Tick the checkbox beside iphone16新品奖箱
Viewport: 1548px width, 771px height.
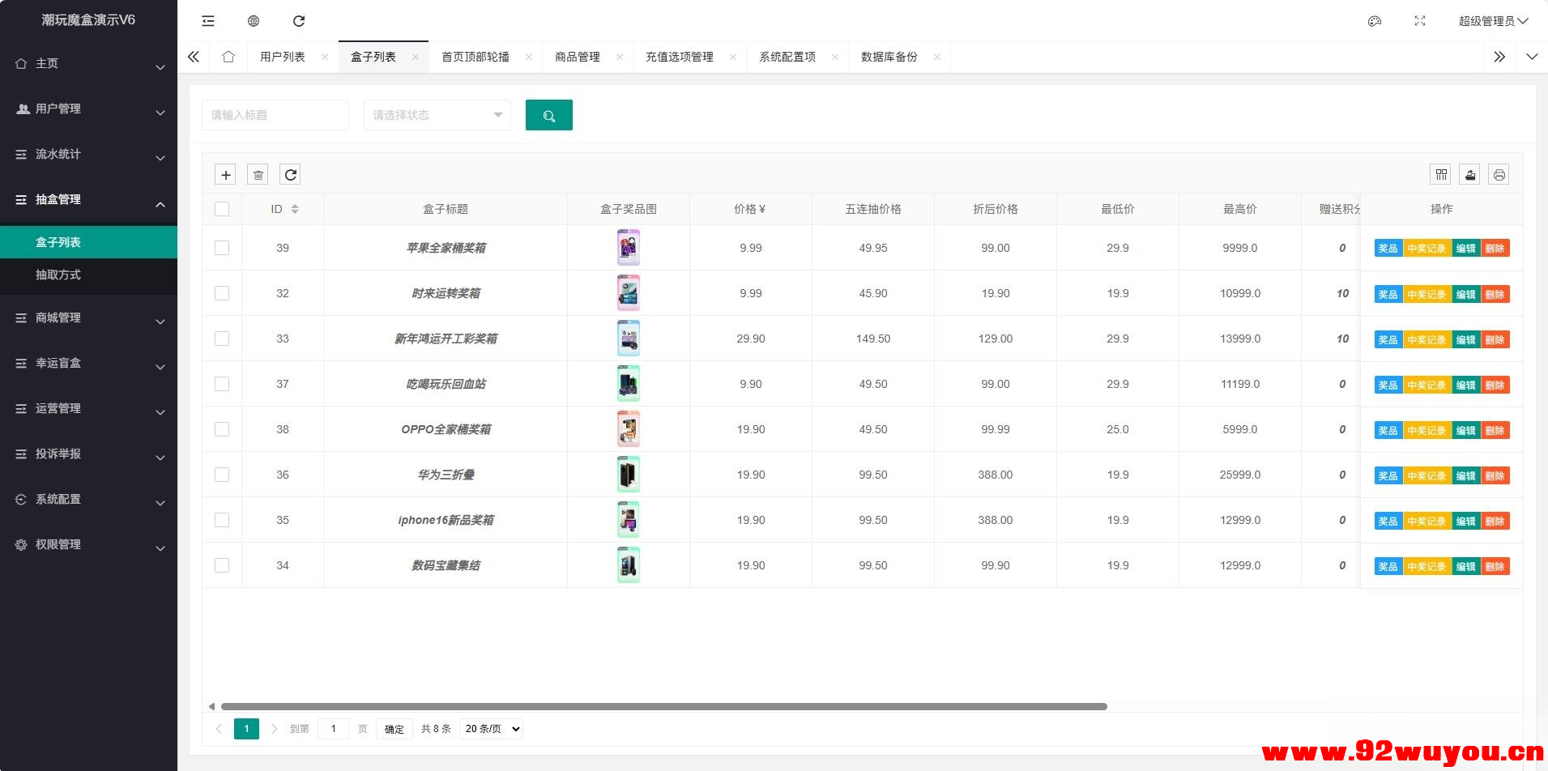pos(222,519)
